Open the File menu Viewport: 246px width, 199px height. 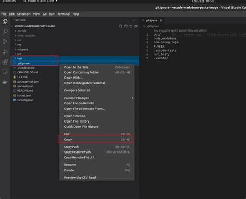(x=4, y=14)
